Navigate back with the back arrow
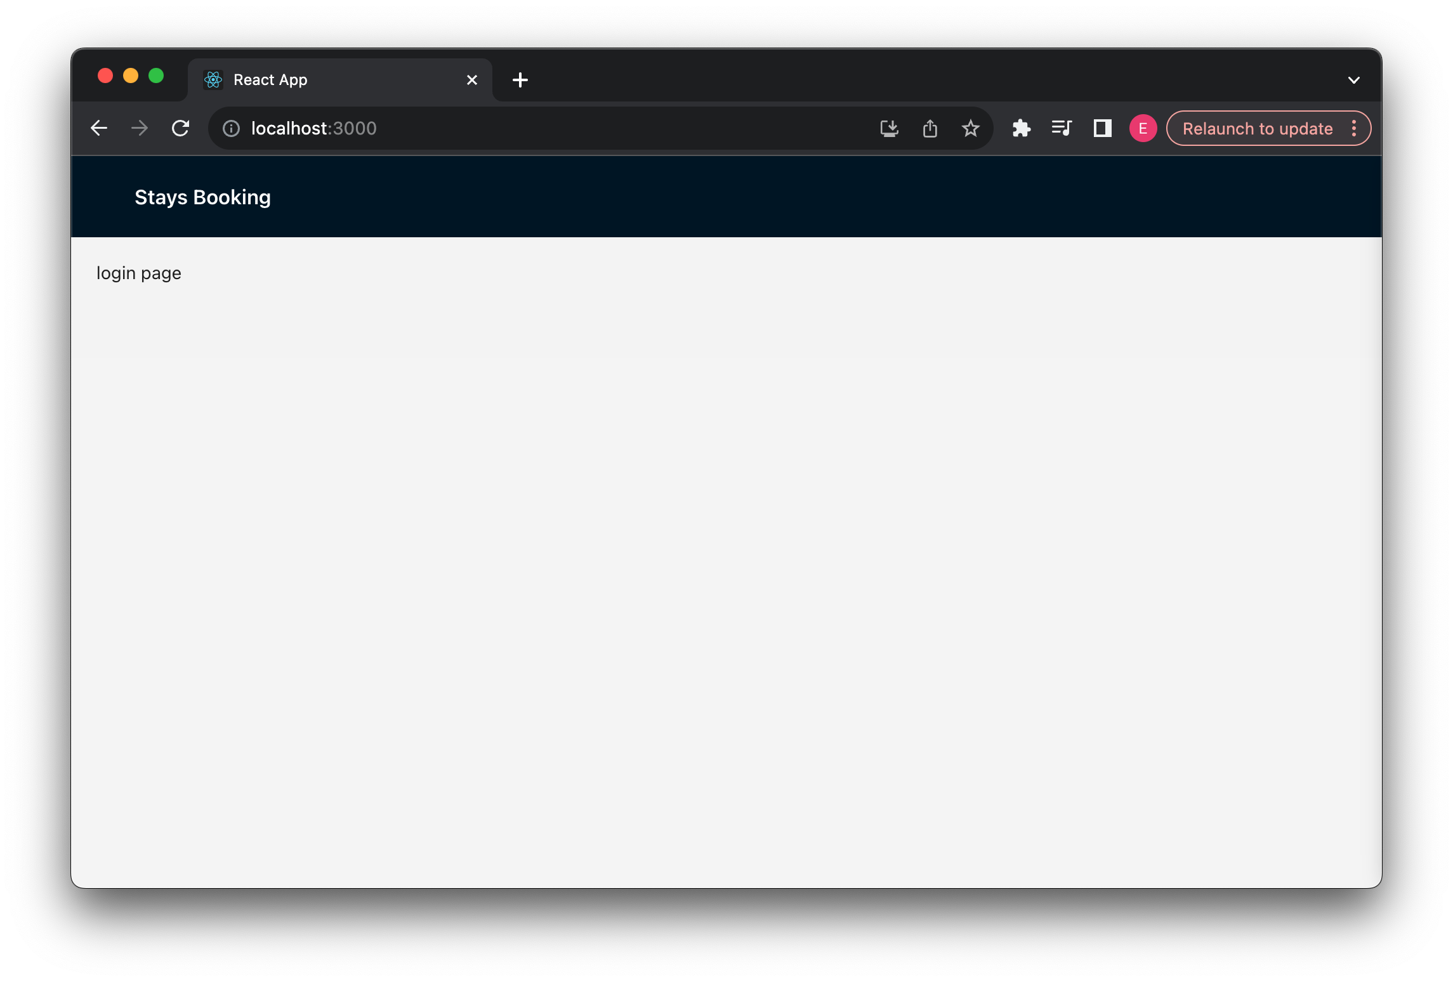The width and height of the screenshot is (1453, 982). [99, 128]
